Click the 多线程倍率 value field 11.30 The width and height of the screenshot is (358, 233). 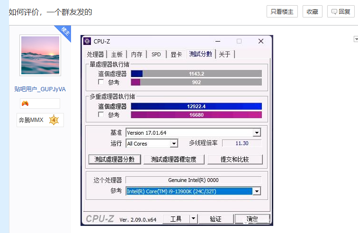coord(242,143)
